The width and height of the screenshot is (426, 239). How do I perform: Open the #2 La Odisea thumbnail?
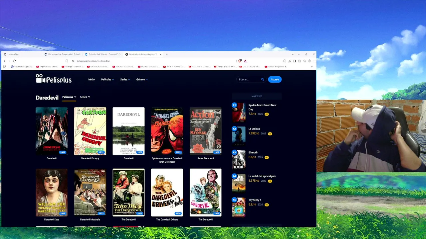[239, 136]
